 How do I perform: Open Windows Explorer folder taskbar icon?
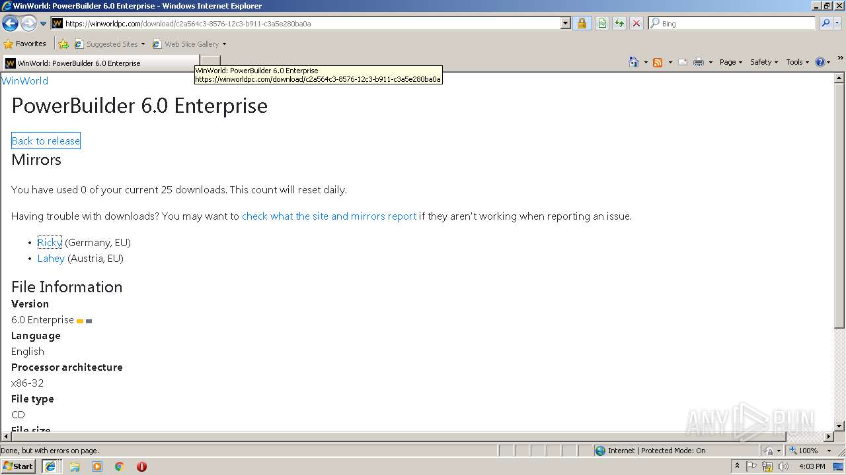(75, 466)
